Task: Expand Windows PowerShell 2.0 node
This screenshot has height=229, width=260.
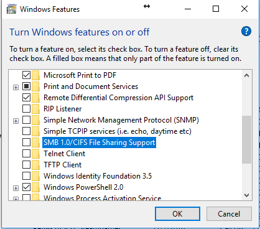Action: 16,188
